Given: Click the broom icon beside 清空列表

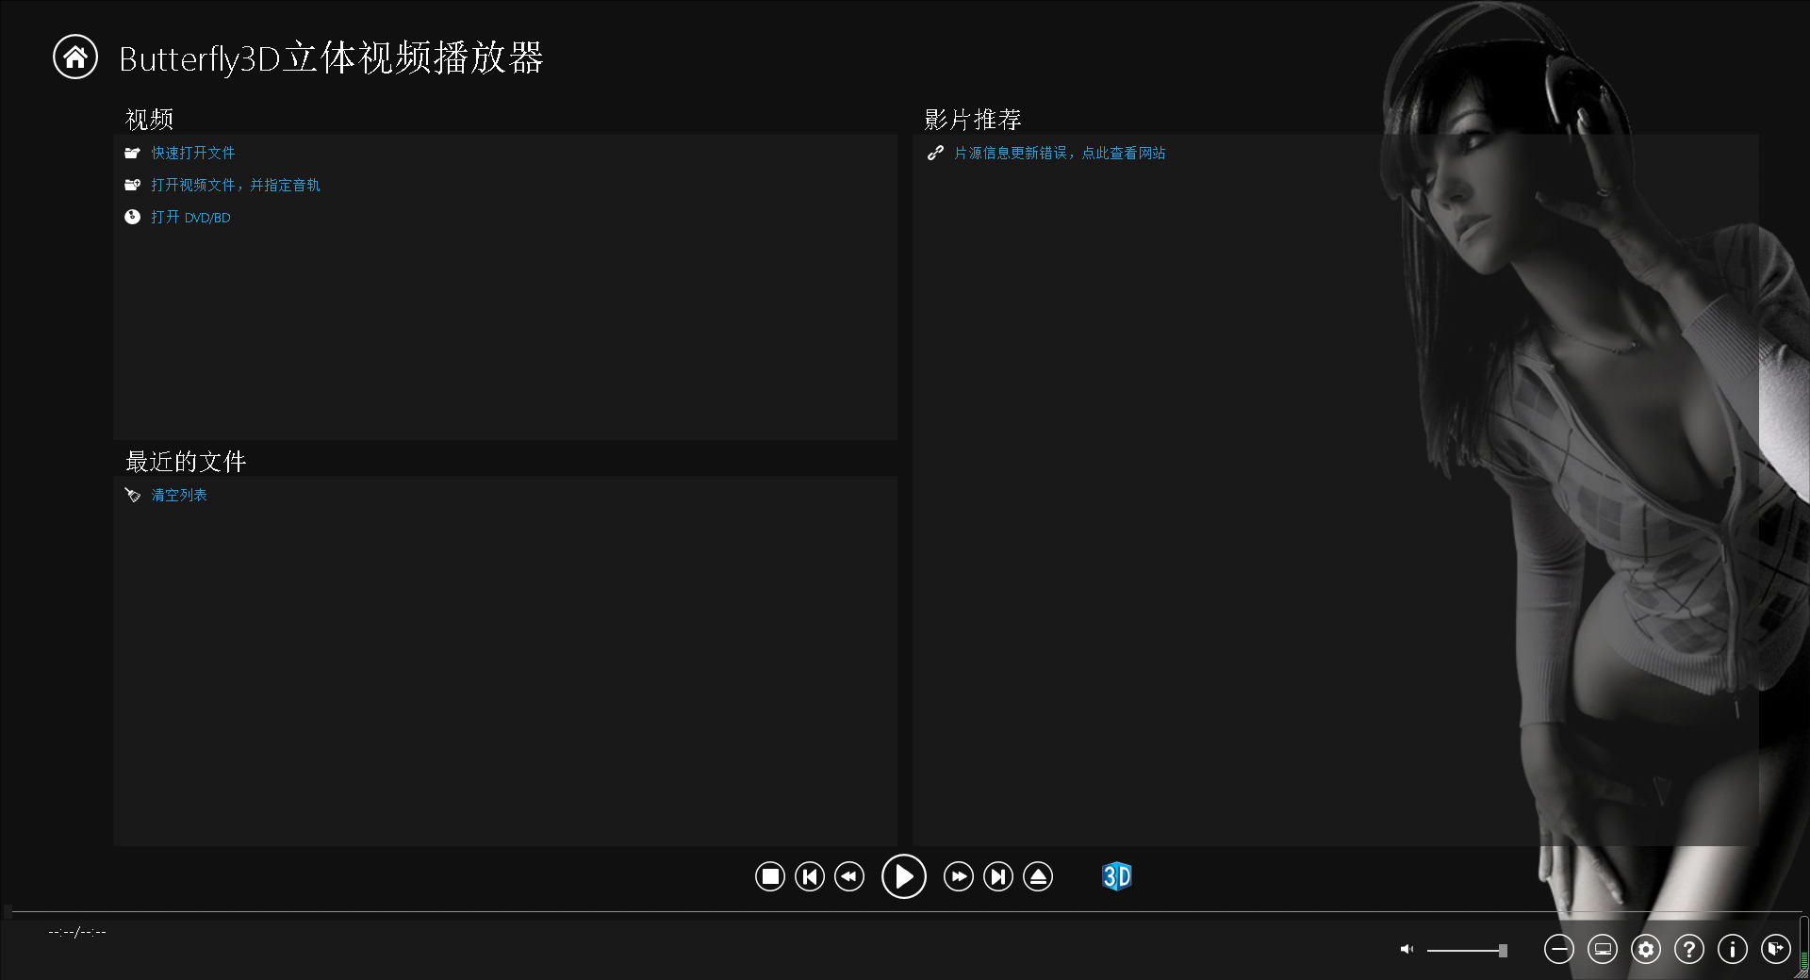Looking at the screenshot, I should (133, 495).
